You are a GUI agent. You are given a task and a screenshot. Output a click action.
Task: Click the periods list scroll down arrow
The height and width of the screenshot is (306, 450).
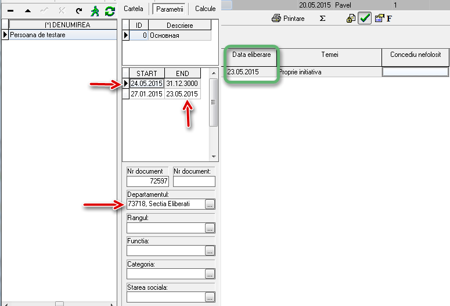click(214, 156)
